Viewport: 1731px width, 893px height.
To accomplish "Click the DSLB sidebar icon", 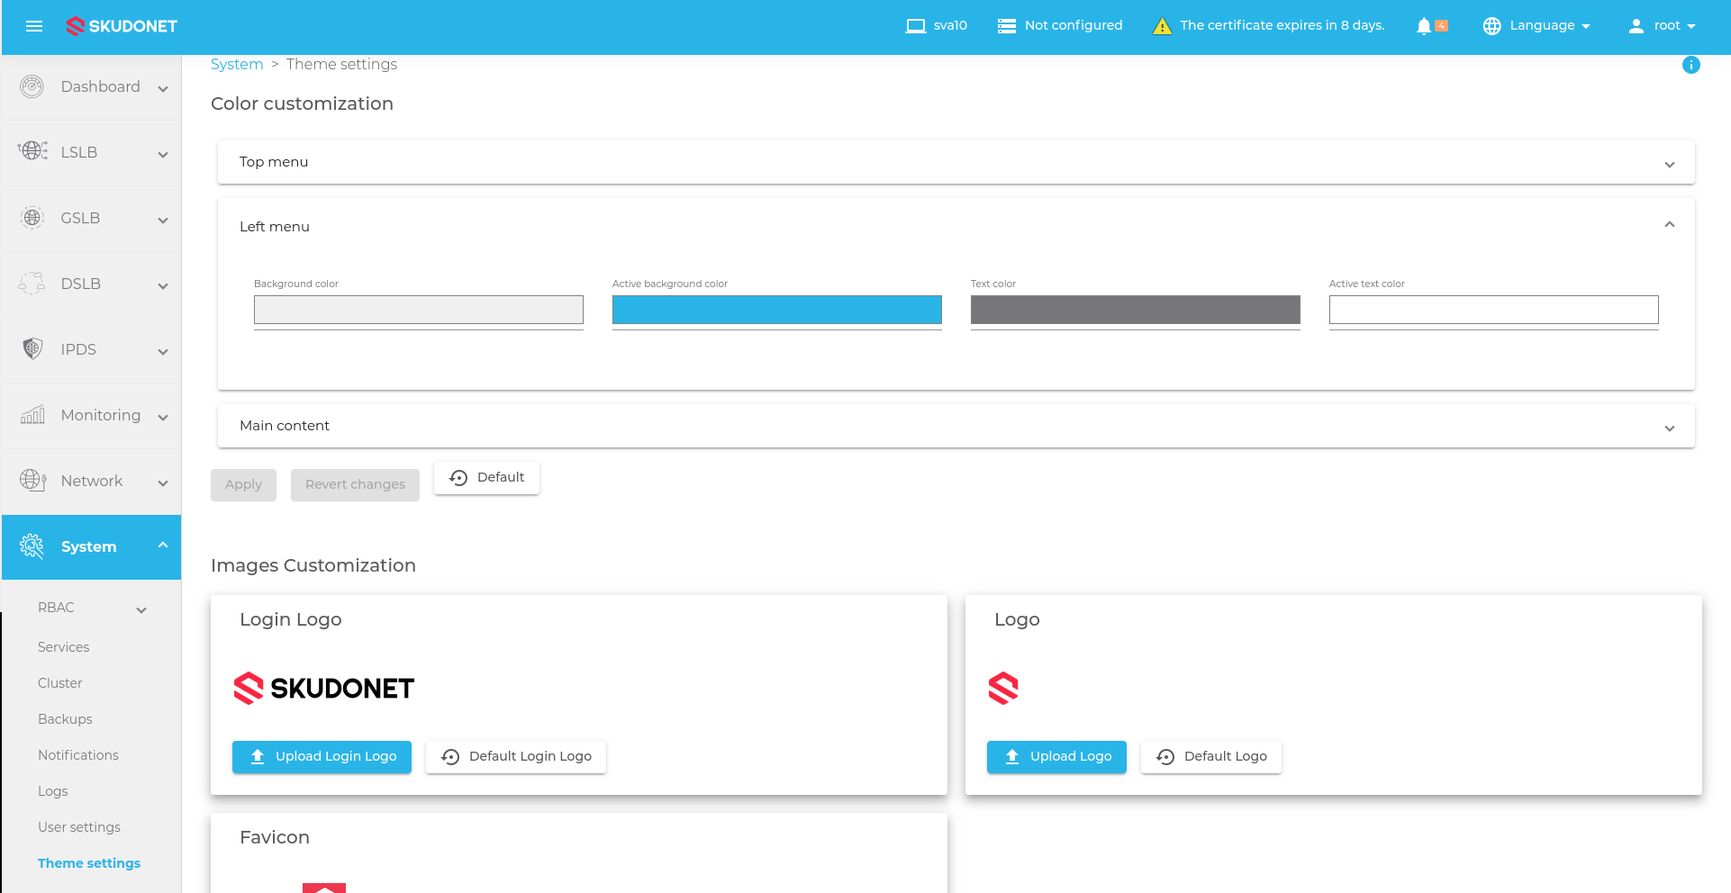I will 32,284.
